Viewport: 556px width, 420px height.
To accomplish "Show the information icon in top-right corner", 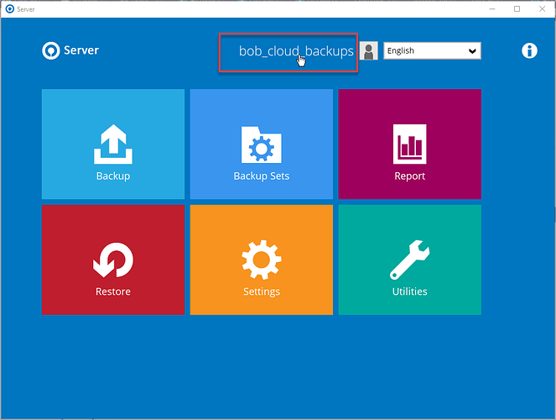I will pyautogui.click(x=529, y=50).
